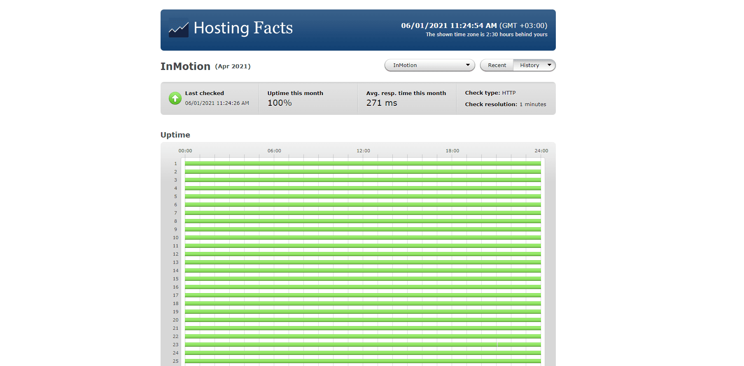
Task: Click the 100% uptime value
Action: (x=280, y=103)
